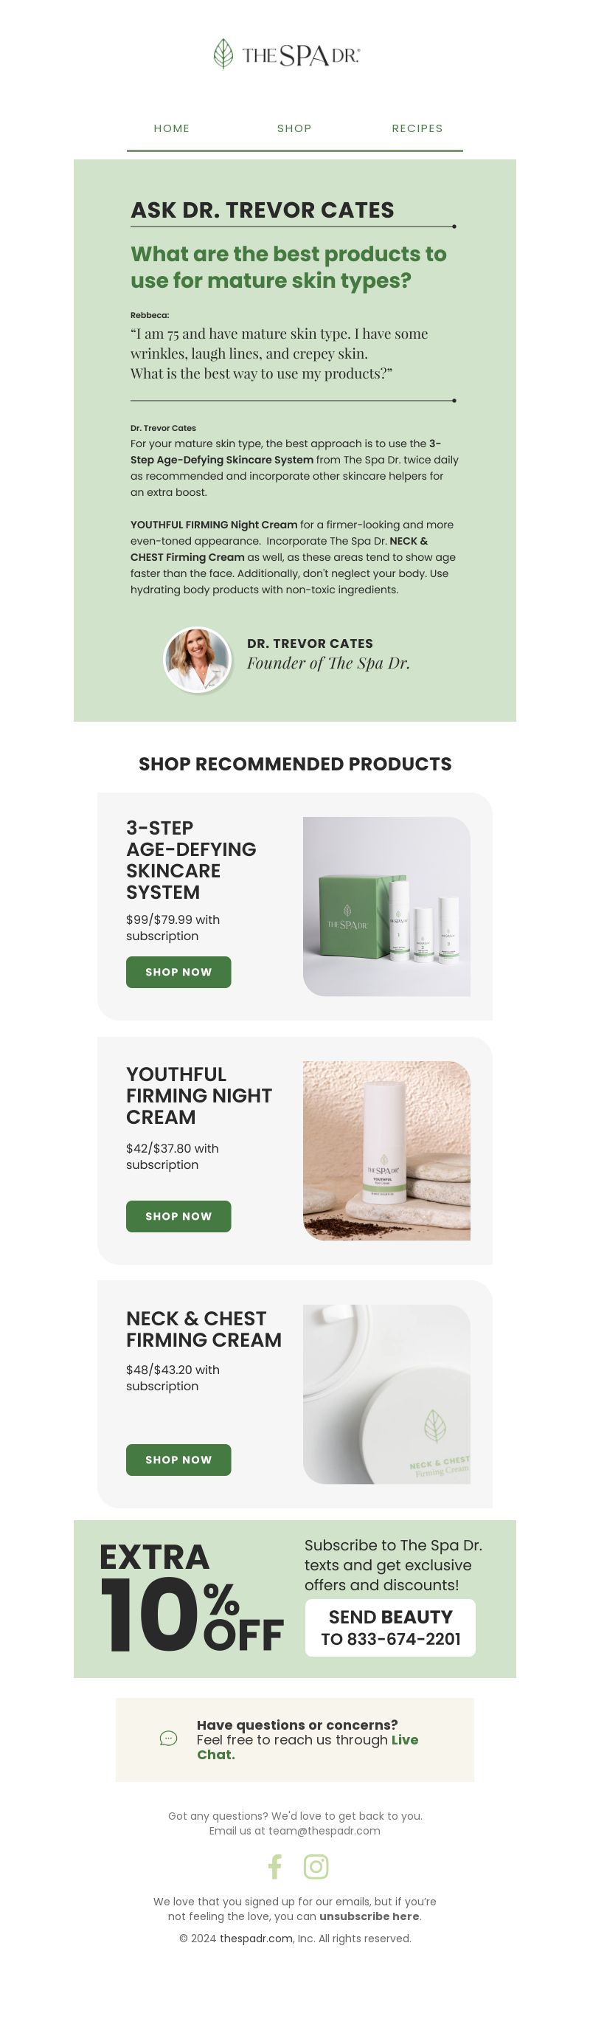Click the Live Chat speech bubble icon
This screenshot has height=2033, width=590.
coord(168,1739)
